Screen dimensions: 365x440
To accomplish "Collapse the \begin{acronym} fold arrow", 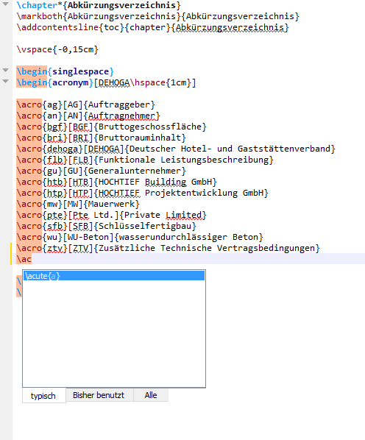I will coord(6,82).
